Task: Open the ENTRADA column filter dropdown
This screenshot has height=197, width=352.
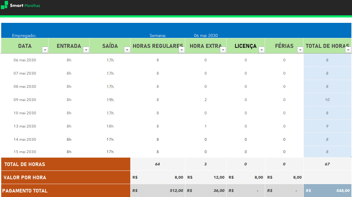Action: (86, 50)
